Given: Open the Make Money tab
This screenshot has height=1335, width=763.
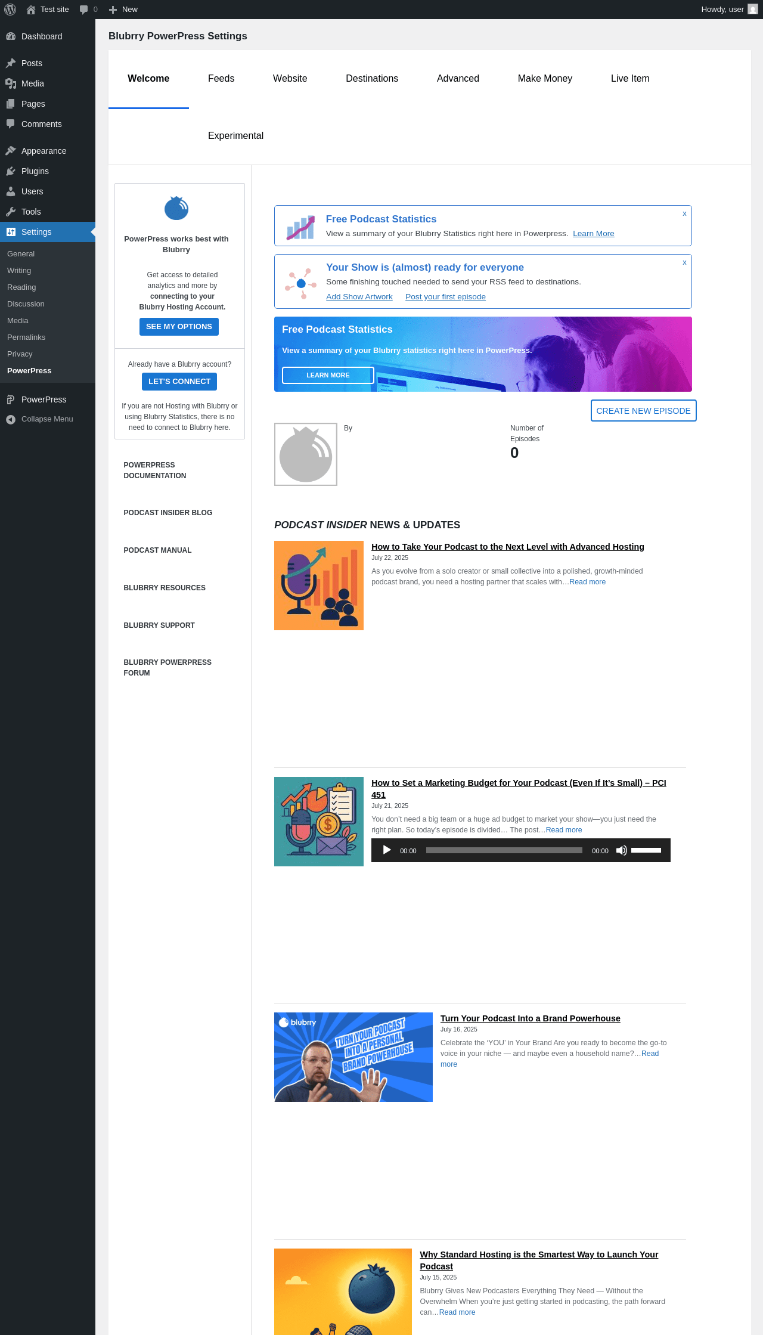Looking at the screenshot, I should pyautogui.click(x=545, y=79).
